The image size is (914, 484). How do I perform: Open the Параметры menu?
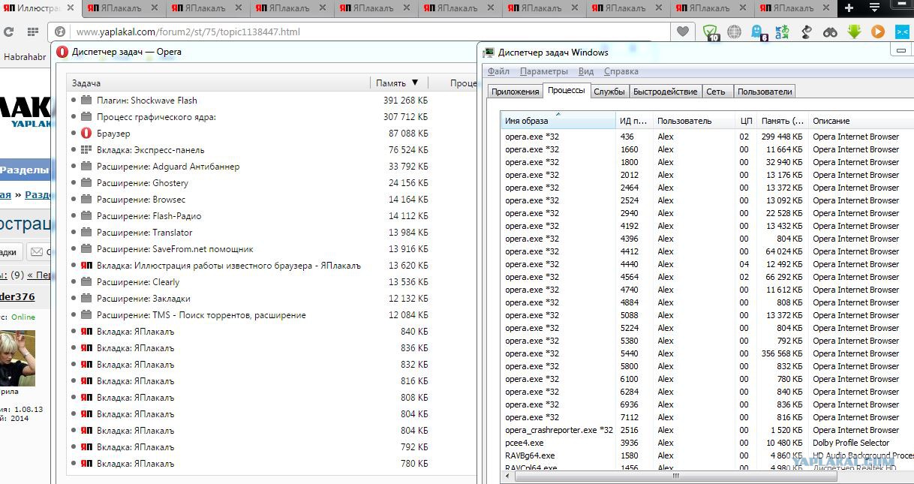point(543,71)
